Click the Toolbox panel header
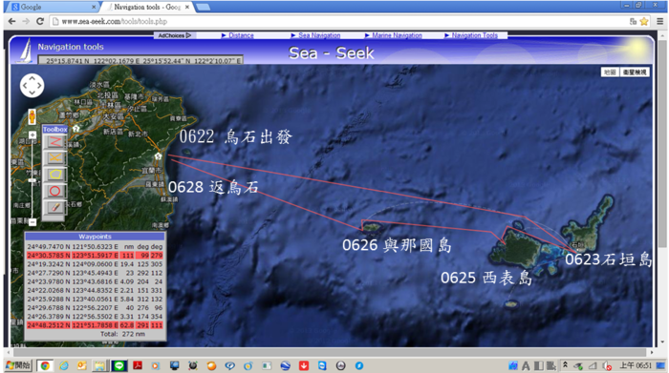Viewport: 669px width, 373px height. pos(54,129)
